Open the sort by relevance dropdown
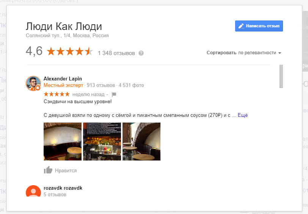Image resolution: width=308 pixels, height=214 pixels. pos(244,53)
